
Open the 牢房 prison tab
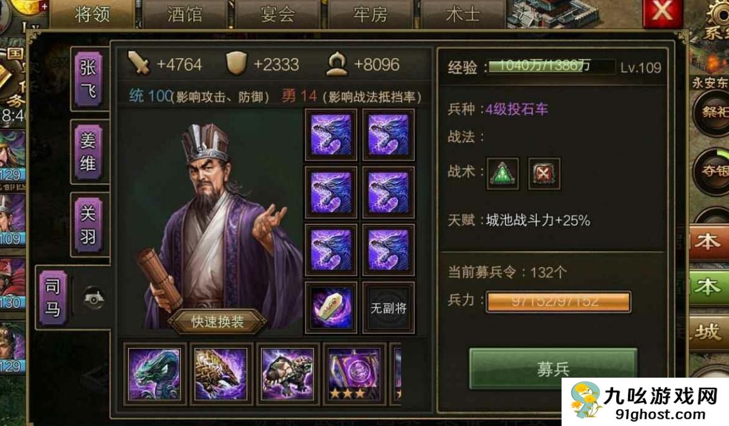(x=370, y=14)
